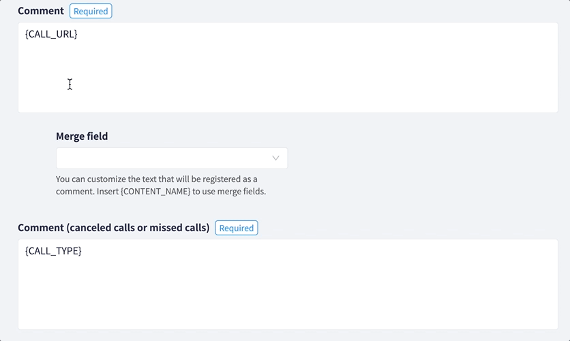Screen dimensions: 570x341
Task: Click "Comment (canceled calls or missed calls)" label
Action: pos(113,228)
